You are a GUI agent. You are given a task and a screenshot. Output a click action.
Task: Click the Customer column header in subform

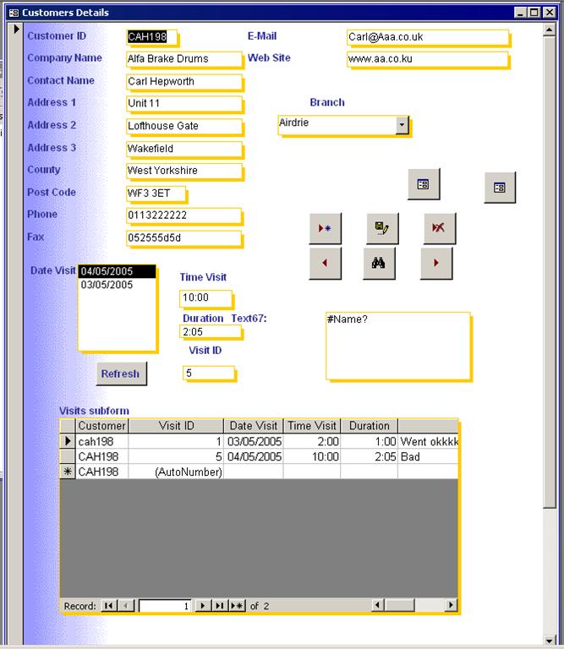(101, 426)
